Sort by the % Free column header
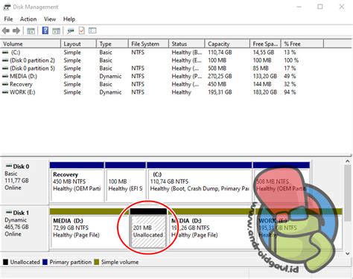353x279 pixels. [x=302, y=44]
